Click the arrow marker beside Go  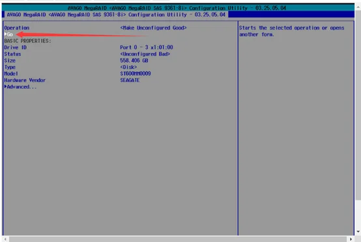(5, 34)
